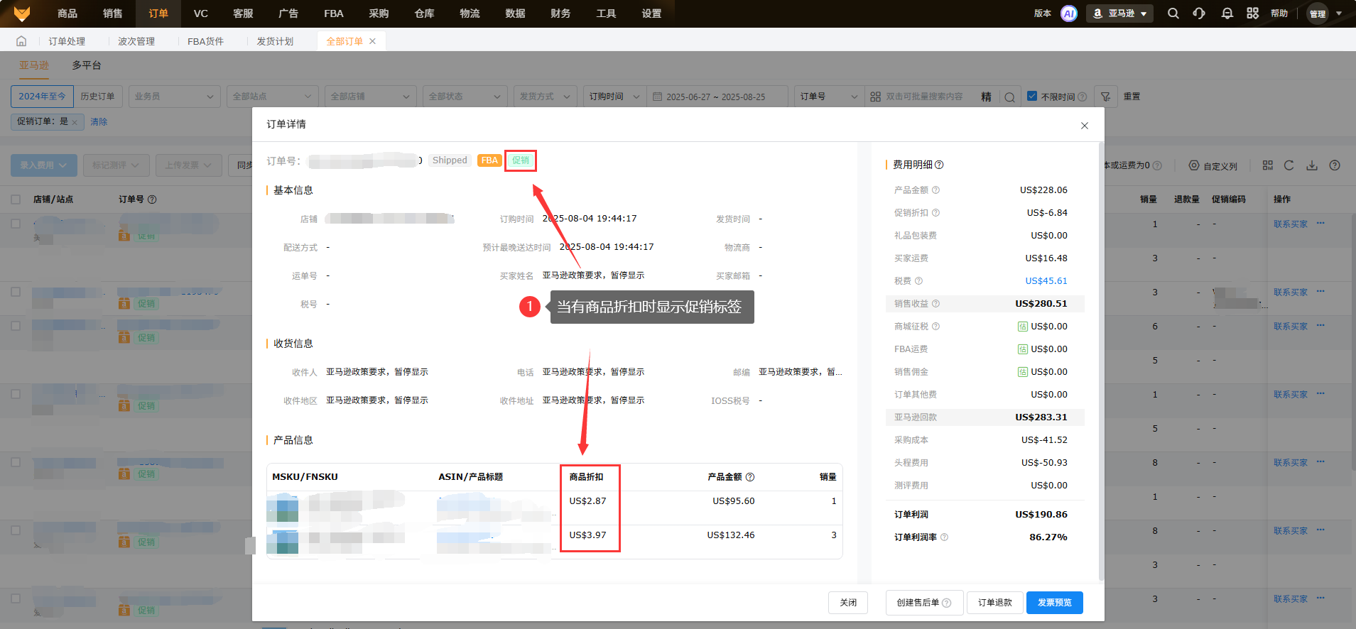Expand the 管理 account menu
Viewport: 1356px width, 629px height.
(1325, 13)
